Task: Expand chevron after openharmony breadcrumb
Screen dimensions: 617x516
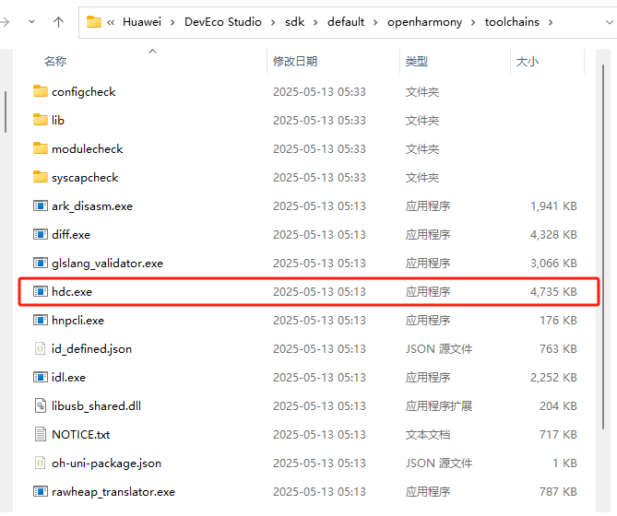Action: point(473,22)
